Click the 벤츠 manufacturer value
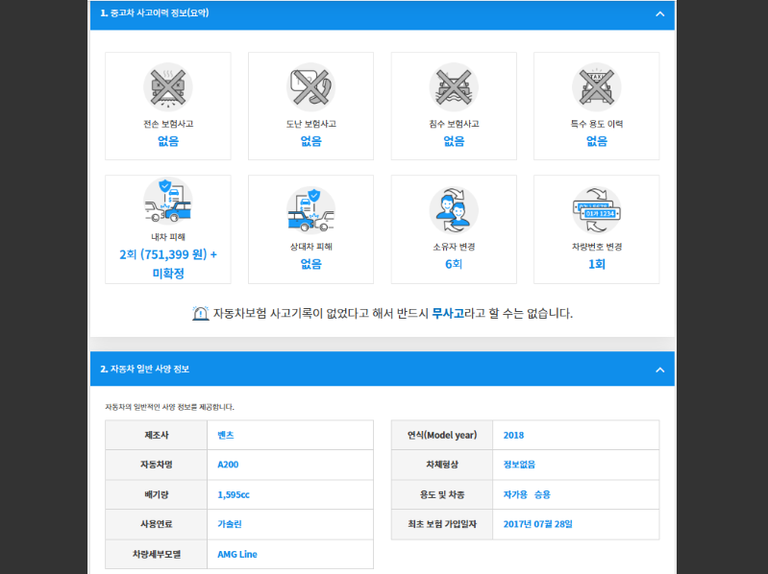 226,435
